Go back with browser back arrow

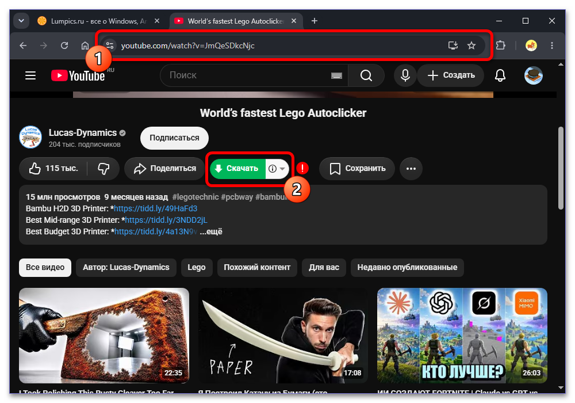pyautogui.click(x=23, y=45)
